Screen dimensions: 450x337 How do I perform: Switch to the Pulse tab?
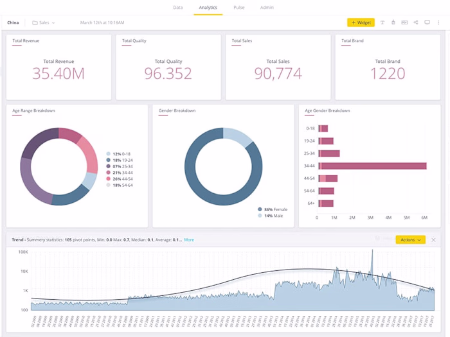[239, 8]
